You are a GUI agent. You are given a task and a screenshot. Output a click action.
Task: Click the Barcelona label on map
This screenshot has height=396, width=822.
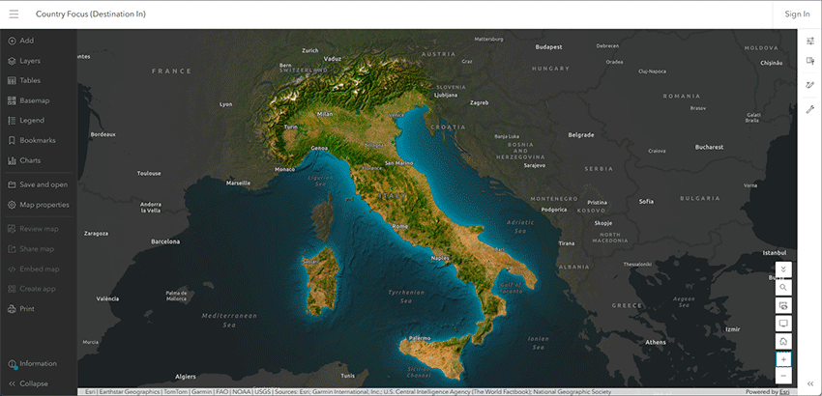165,242
